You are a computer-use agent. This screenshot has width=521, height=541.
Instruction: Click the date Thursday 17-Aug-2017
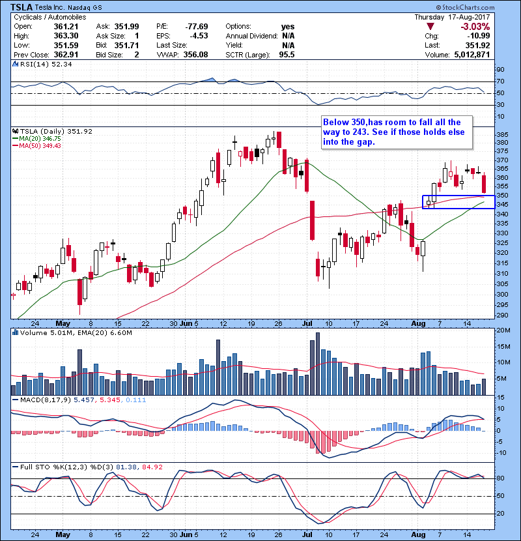click(x=452, y=17)
